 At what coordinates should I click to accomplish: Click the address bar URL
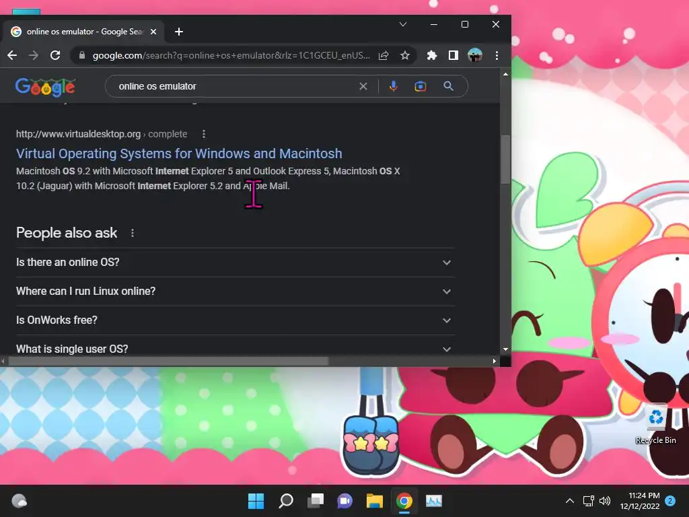pos(231,55)
